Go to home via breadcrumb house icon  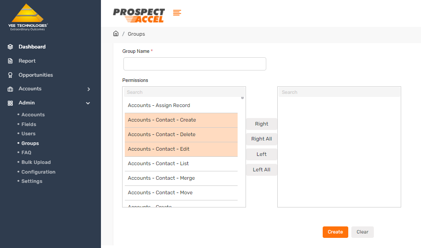tap(116, 34)
